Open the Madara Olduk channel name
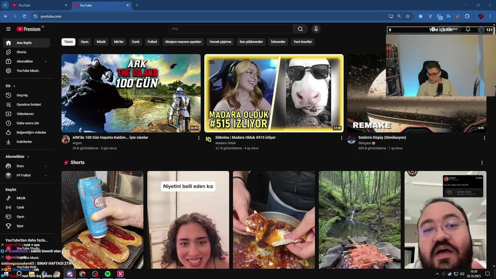 point(226,143)
